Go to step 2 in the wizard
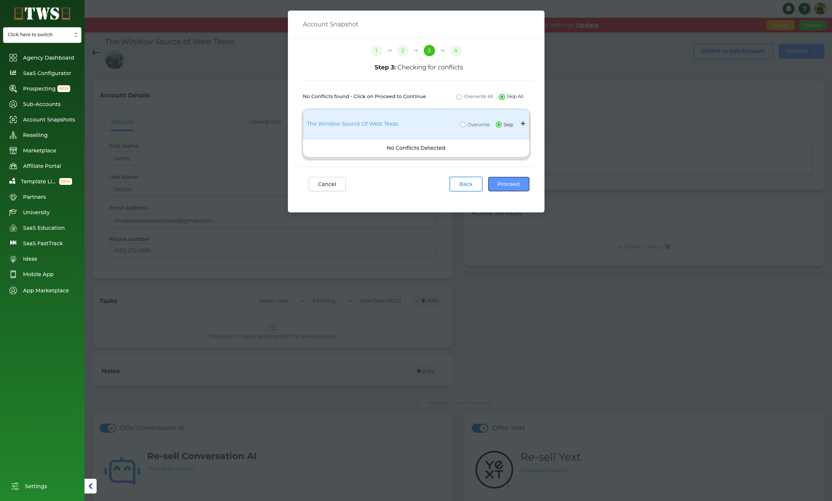Screen dimensions: 832x501 click(403, 51)
